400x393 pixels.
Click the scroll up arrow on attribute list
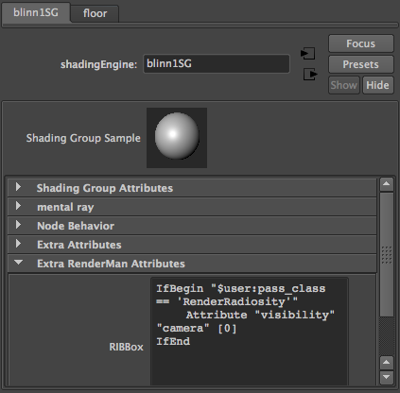tap(387, 184)
